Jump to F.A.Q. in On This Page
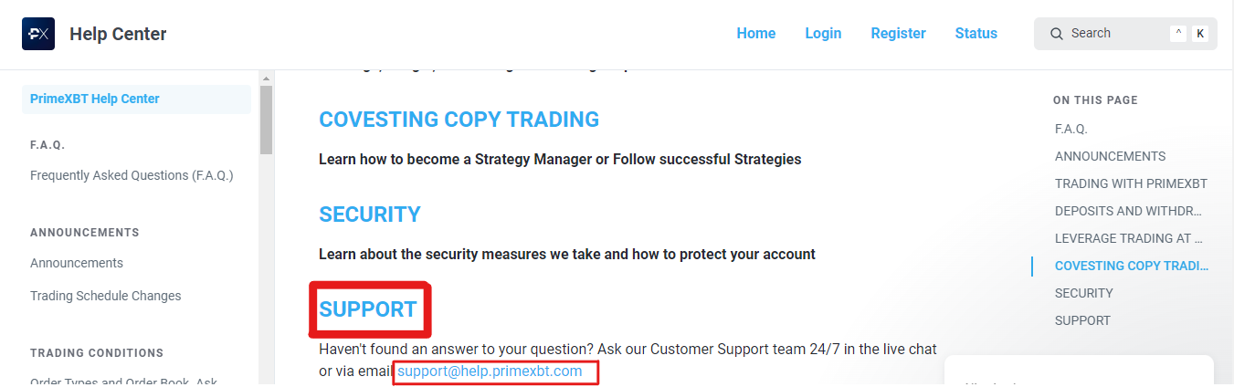Screen dimensions: 1234x387 1071,129
